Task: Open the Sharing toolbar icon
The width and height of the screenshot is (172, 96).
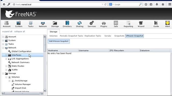Action: coord(80,24)
